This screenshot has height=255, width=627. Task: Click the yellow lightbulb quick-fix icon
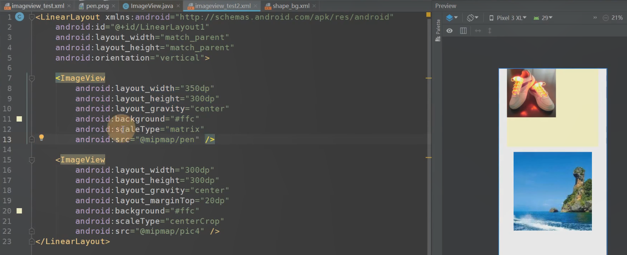[x=42, y=138]
